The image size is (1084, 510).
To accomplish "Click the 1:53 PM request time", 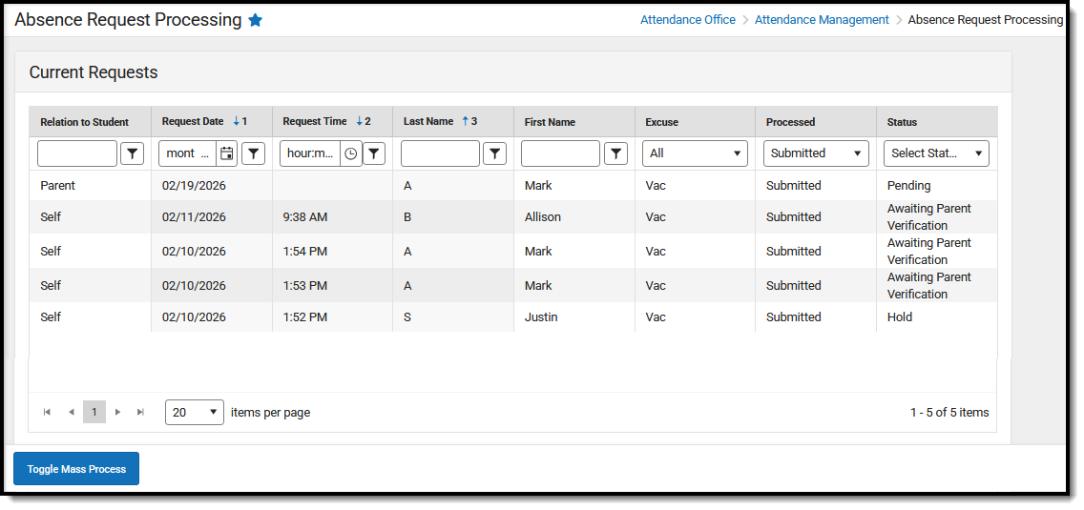I will pos(305,285).
